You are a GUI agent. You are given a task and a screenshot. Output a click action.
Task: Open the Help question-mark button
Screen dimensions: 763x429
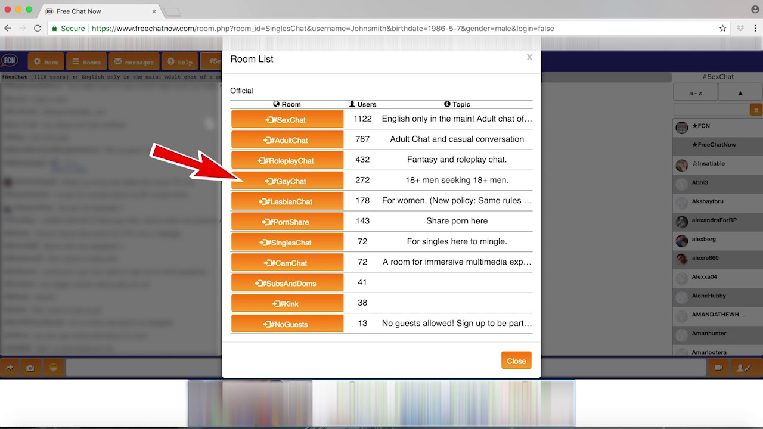point(179,61)
